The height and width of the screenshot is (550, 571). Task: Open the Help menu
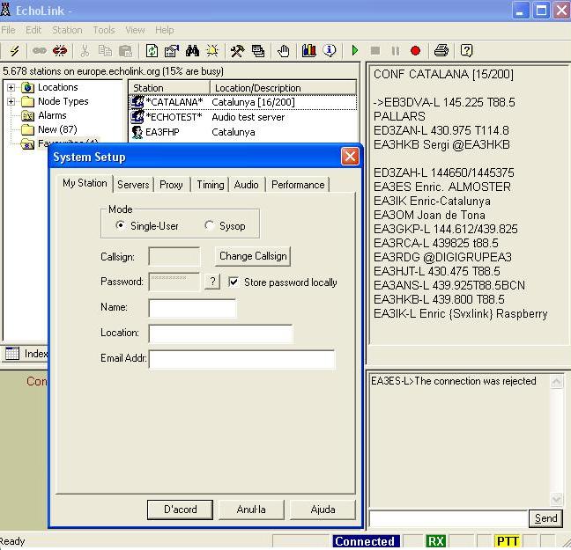click(x=164, y=30)
